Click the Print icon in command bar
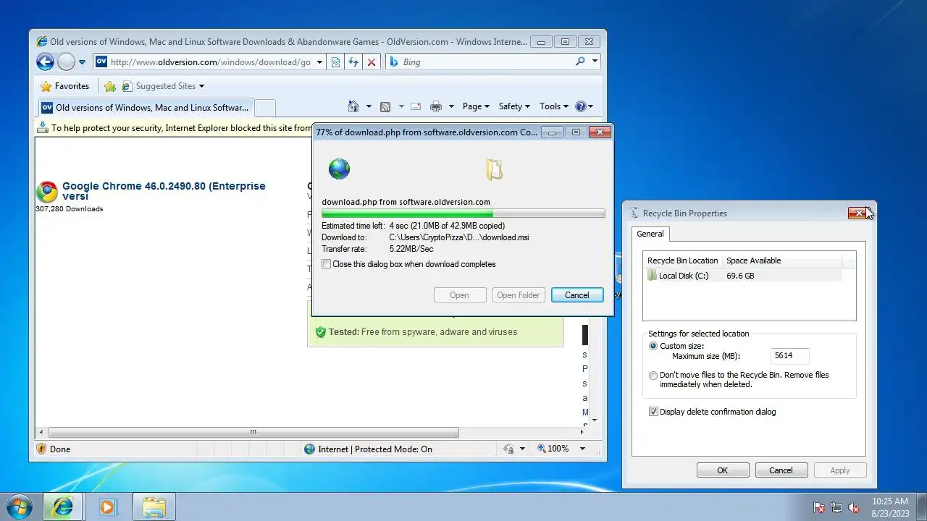 click(x=436, y=106)
